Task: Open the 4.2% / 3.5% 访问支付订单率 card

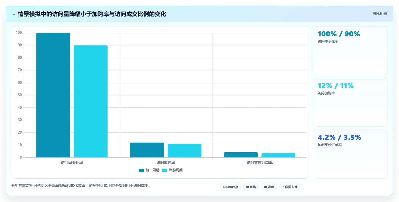Action: coord(351,154)
